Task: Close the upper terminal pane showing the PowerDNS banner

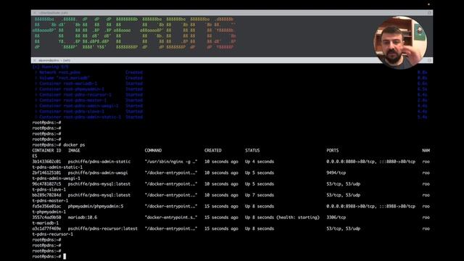Action: click(34, 13)
